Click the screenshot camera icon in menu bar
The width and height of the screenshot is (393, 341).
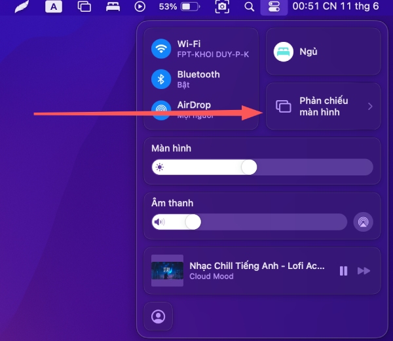pos(222,7)
